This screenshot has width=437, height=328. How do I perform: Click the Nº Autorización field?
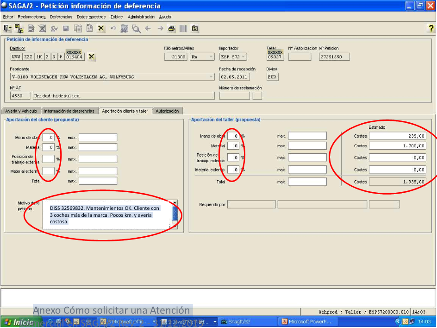300,57
